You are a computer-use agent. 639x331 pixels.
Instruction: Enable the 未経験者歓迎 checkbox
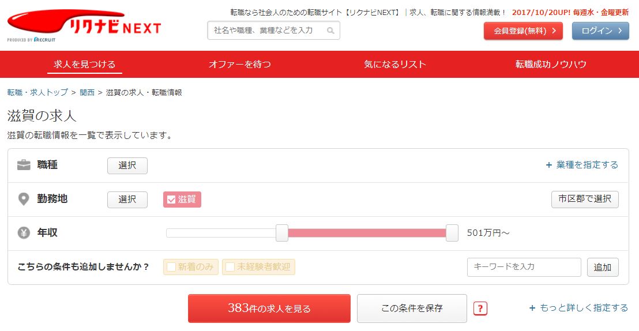point(230,267)
